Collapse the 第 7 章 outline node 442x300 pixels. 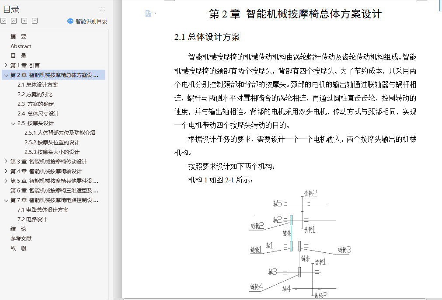6,200
